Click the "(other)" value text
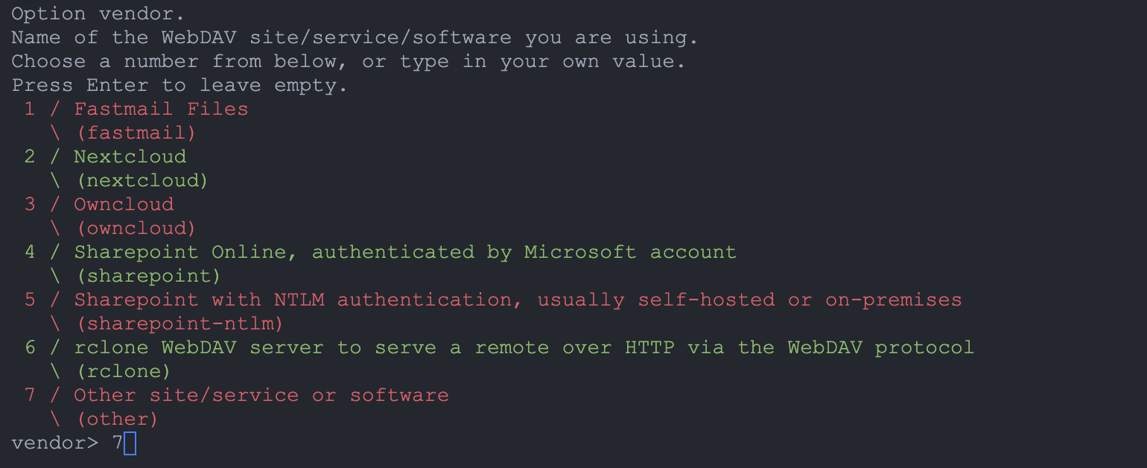Viewport: 1147px width, 468px height. click(x=117, y=419)
